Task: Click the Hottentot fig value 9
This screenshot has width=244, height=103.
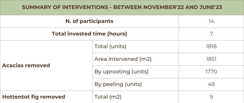Action: pos(211,97)
